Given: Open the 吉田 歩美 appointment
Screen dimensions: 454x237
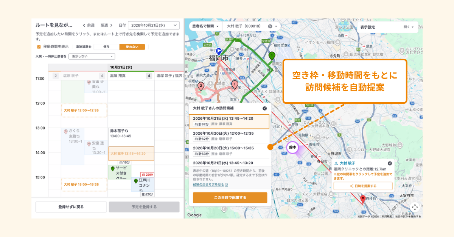Looking at the screenshot, I should (96, 86).
